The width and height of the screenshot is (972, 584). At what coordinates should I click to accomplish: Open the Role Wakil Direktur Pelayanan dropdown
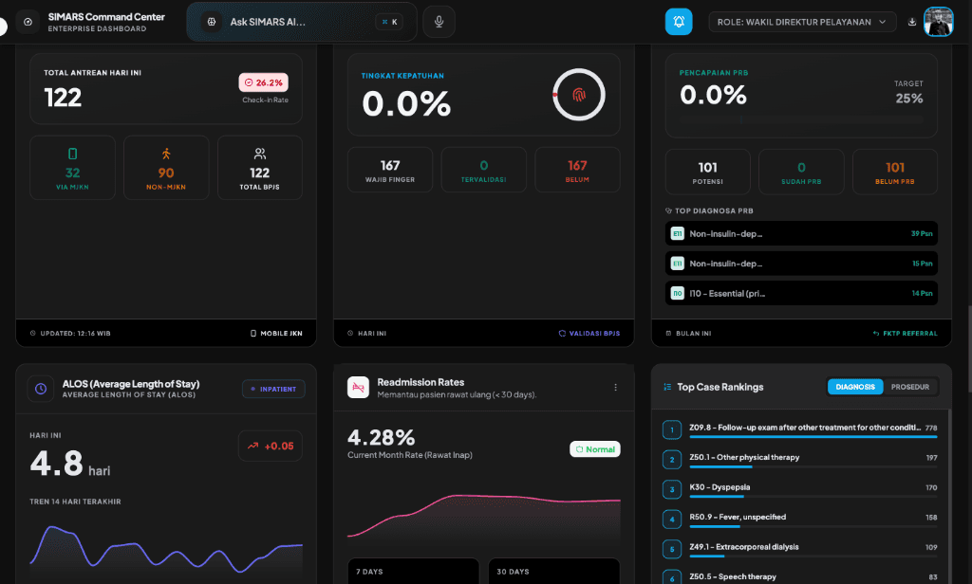tap(802, 22)
